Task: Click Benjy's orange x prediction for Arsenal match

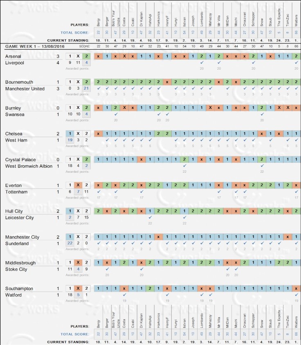Action: point(99,56)
